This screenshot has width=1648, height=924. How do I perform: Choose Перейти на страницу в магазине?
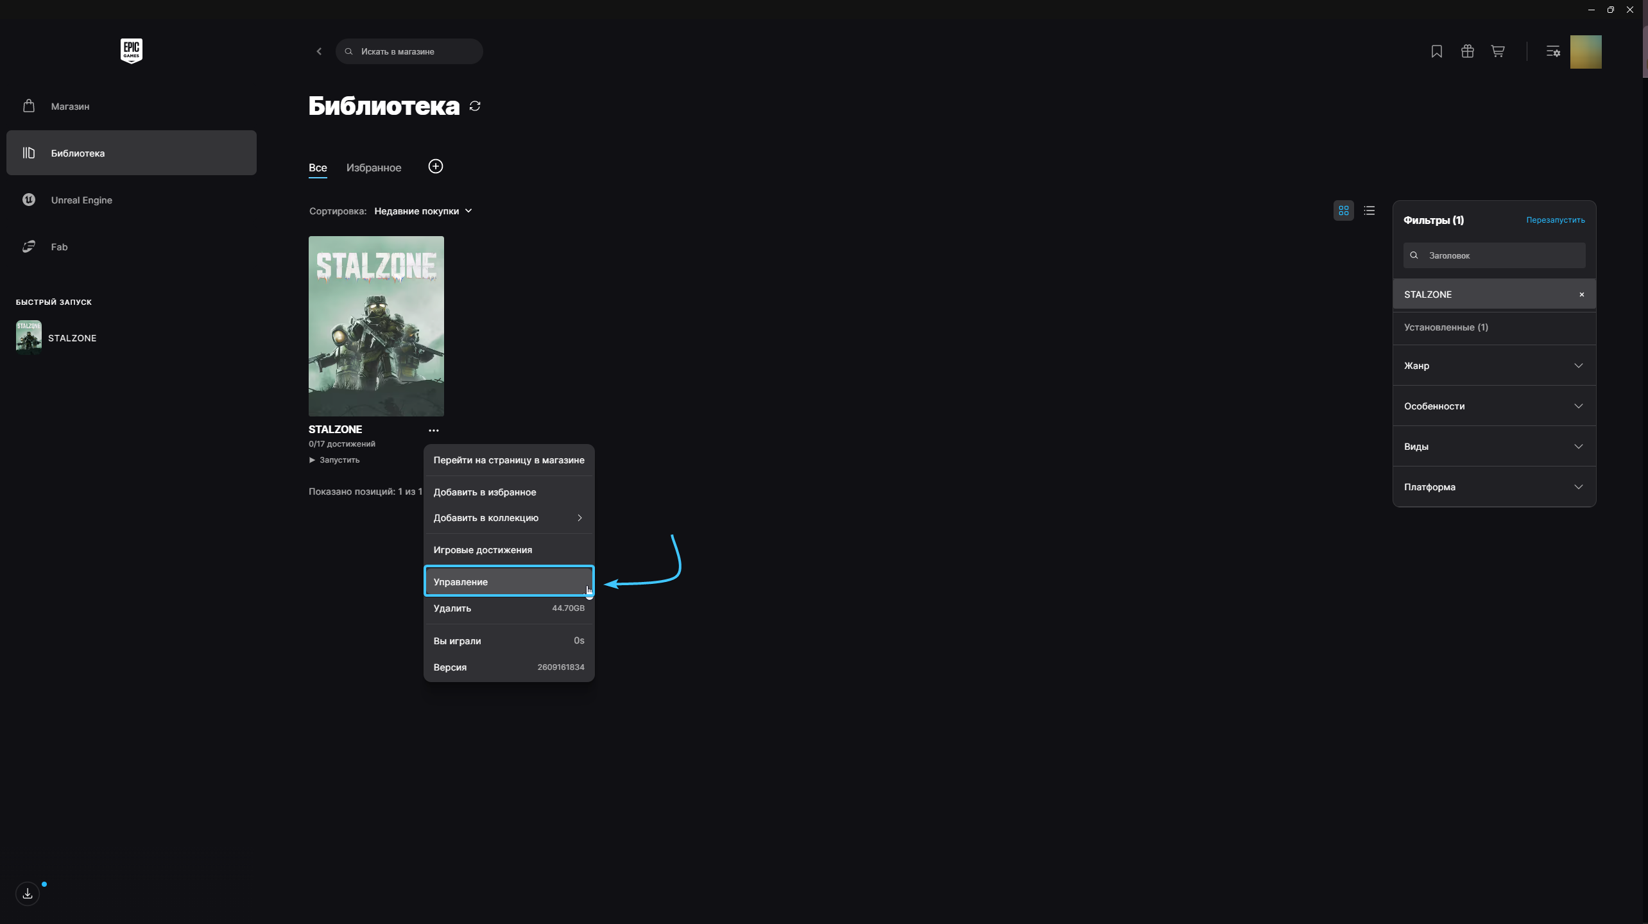(x=509, y=460)
